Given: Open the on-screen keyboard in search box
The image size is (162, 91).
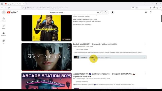Looking at the screenshot, I should [98, 12].
